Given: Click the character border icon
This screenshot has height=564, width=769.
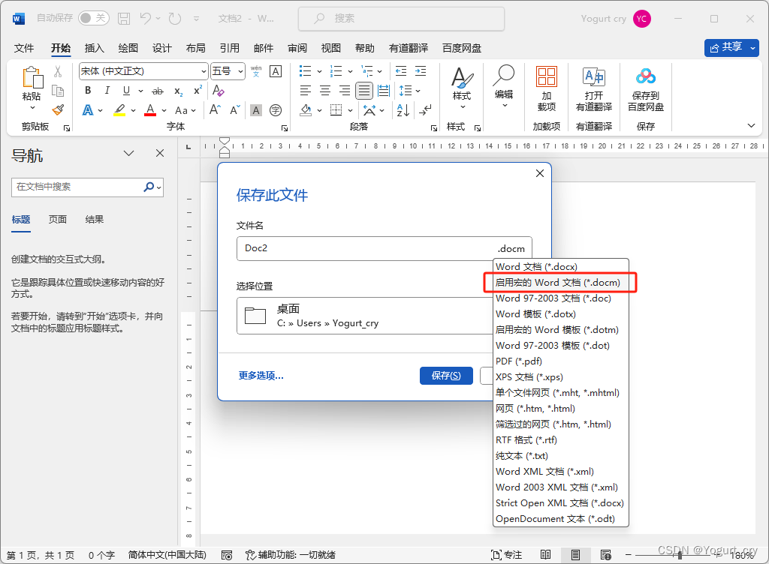Looking at the screenshot, I should pyautogui.click(x=276, y=71).
